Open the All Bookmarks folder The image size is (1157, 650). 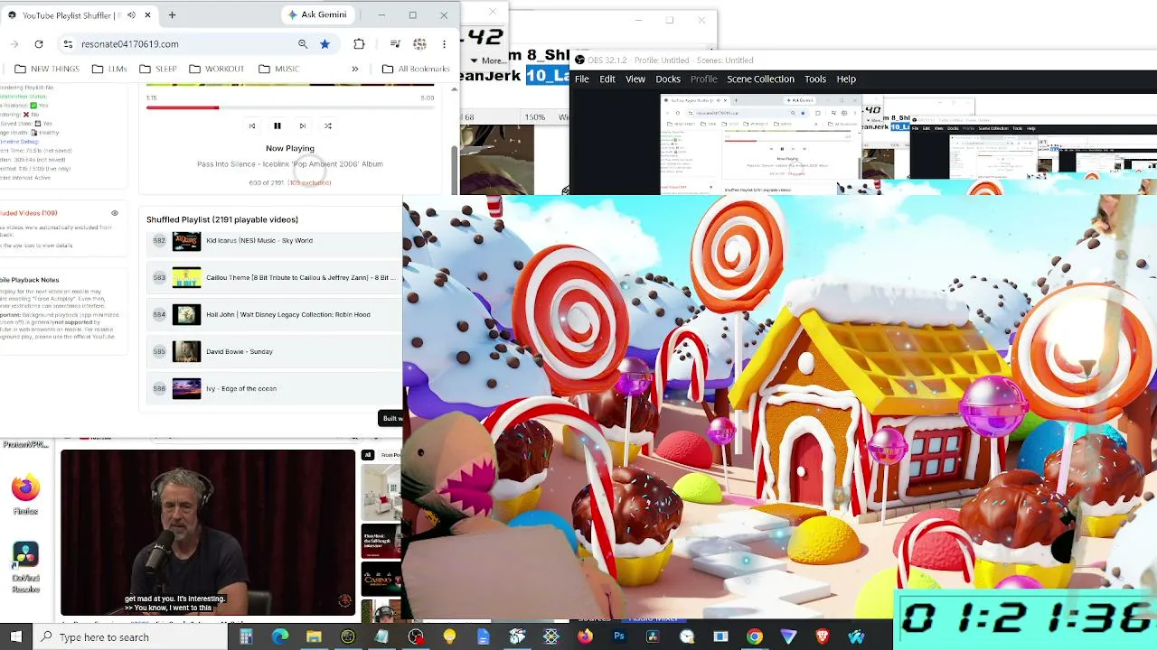point(416,70)
